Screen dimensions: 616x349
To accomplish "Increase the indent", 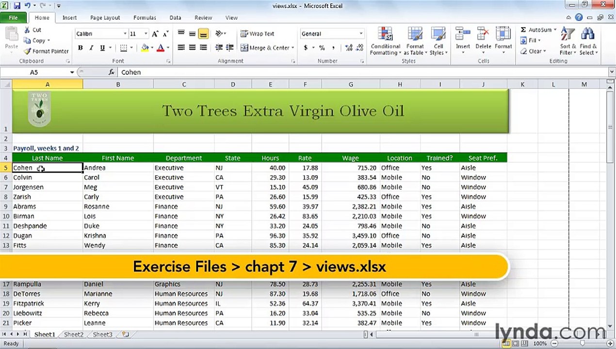I will pos(230,48).
